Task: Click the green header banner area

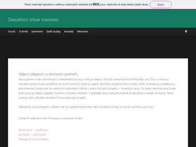Action: coord(98,19)
